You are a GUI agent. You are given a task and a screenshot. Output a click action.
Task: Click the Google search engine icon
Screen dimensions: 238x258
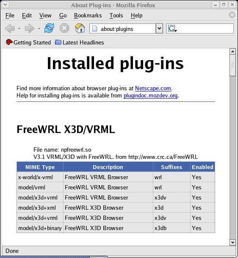pos(172,29)
